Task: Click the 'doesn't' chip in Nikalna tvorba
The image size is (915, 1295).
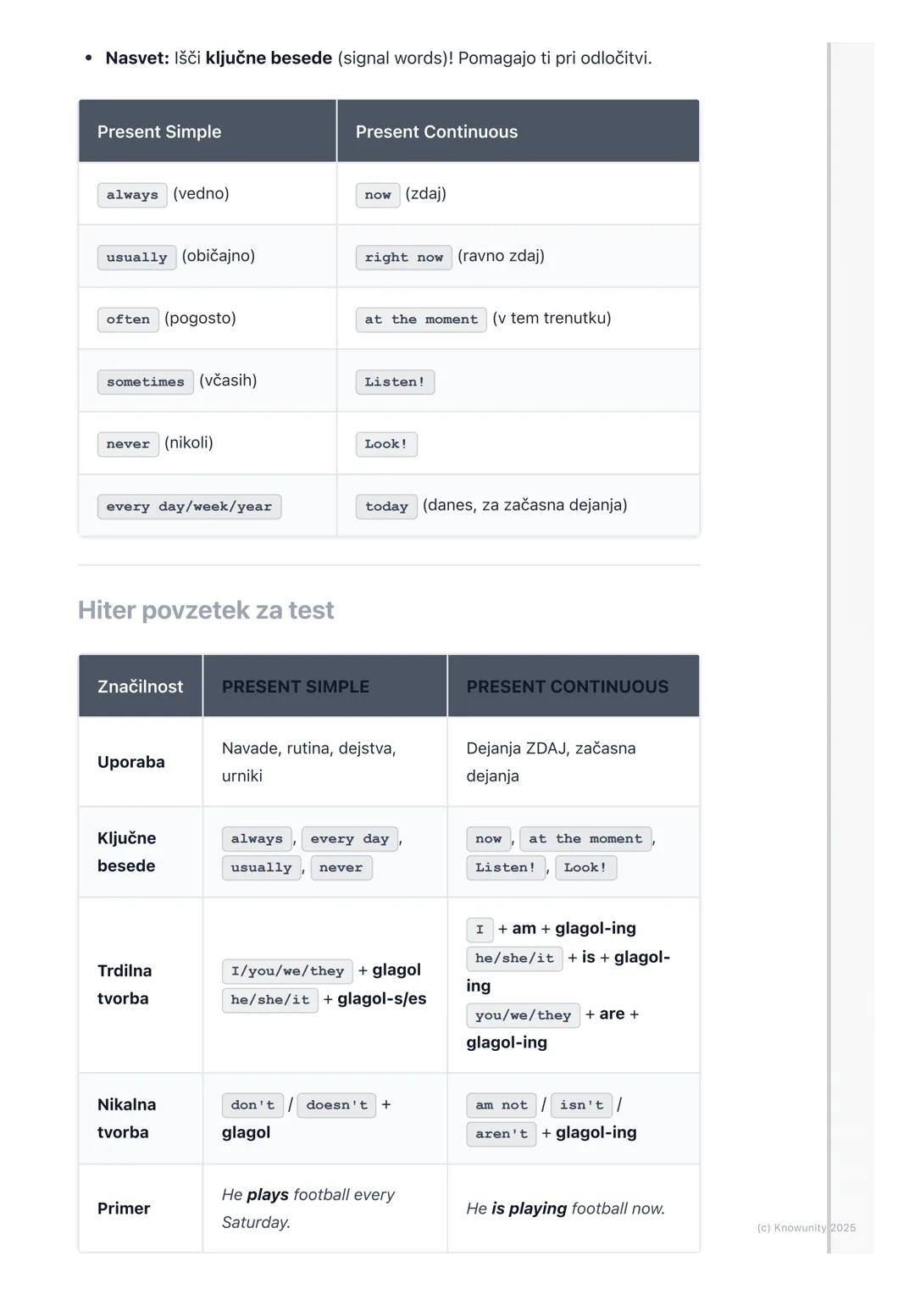Action: [x=336, y=1104]
